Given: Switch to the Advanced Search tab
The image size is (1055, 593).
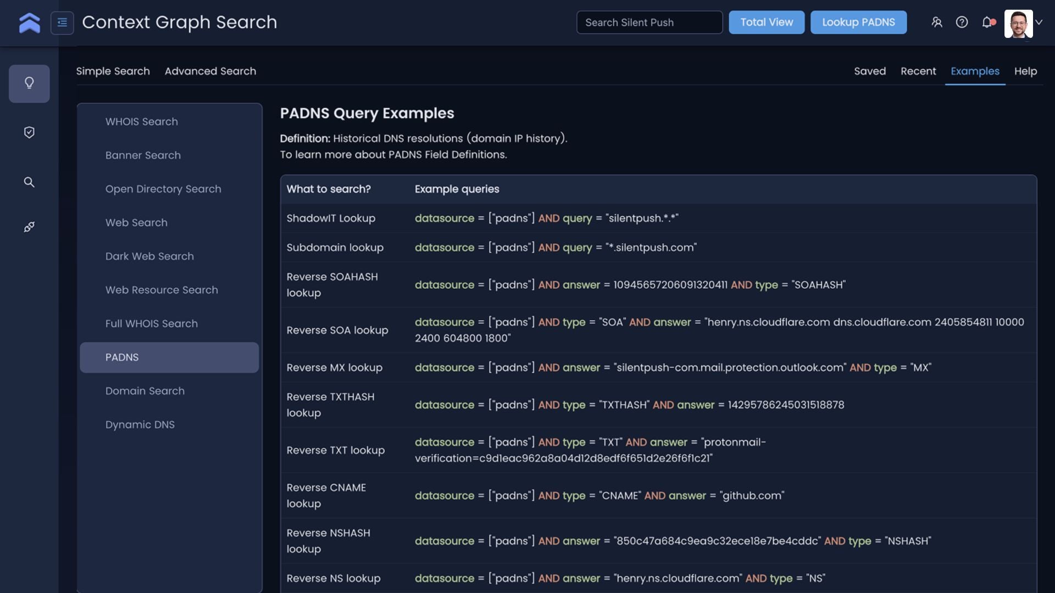Looking at the screenshot, I should pyautogui.click(x=210, y=71).
